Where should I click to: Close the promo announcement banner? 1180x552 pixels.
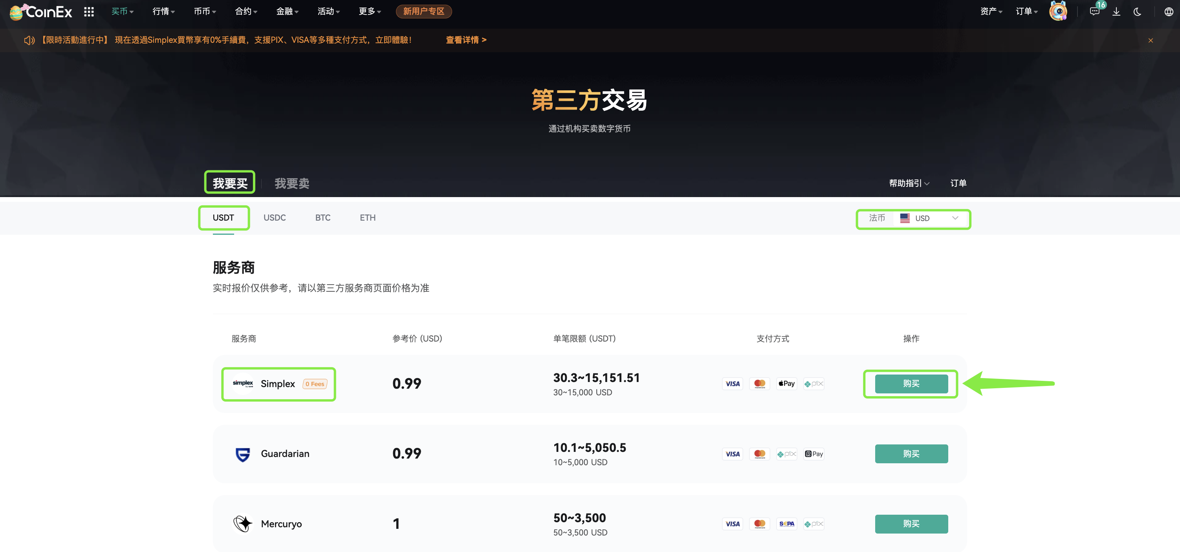click(x=1150, y=40)
